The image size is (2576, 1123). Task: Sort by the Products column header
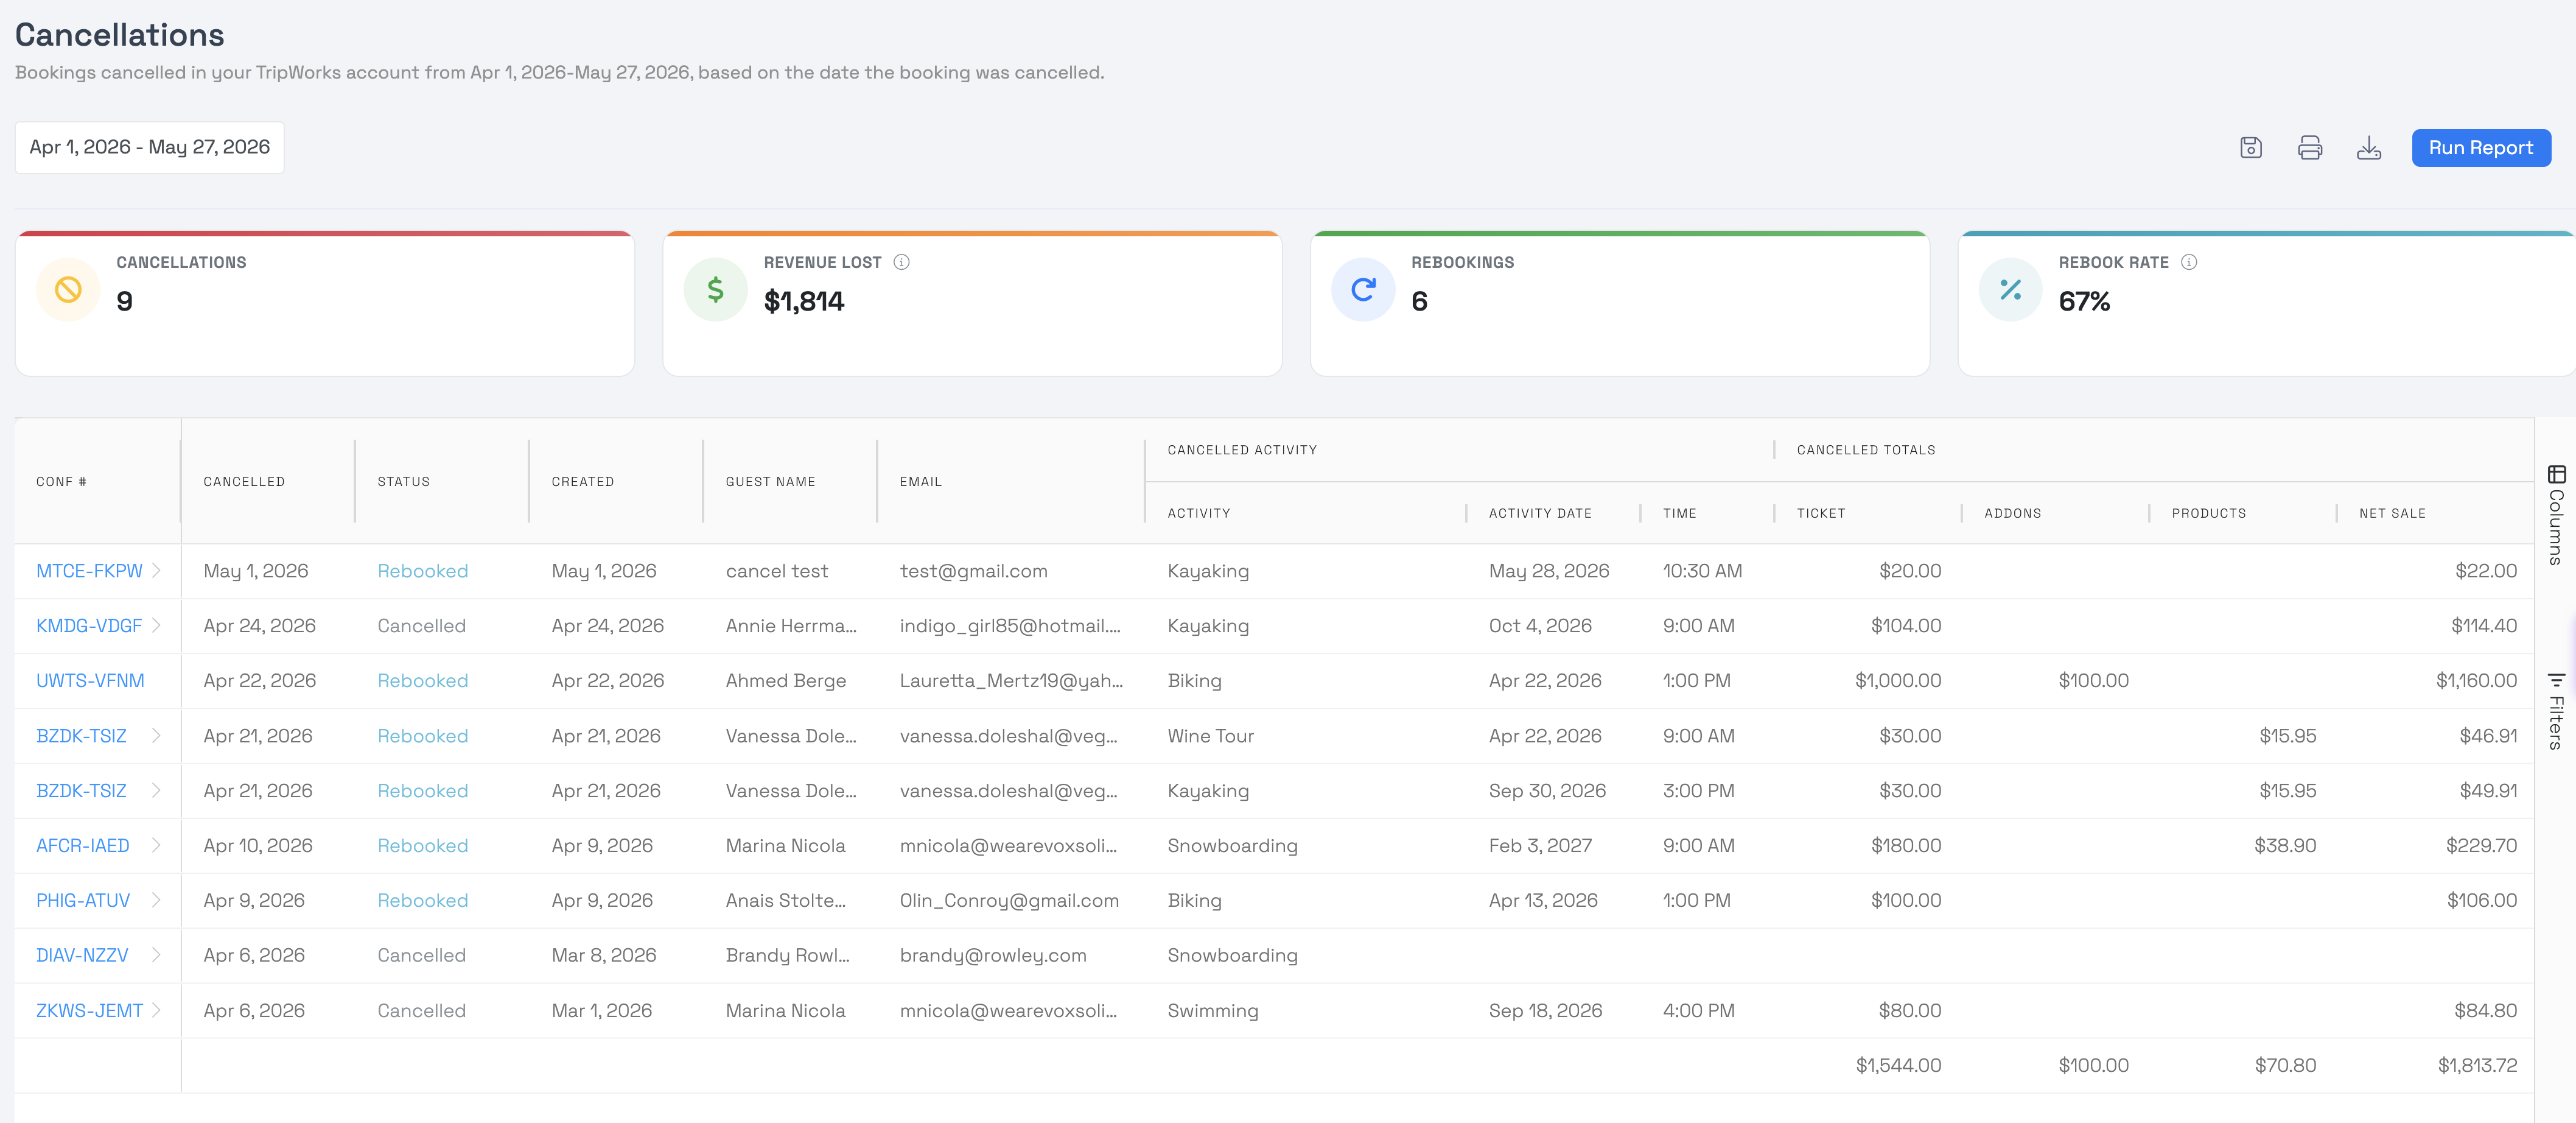pyautogui.click(x=2208, y=513)
